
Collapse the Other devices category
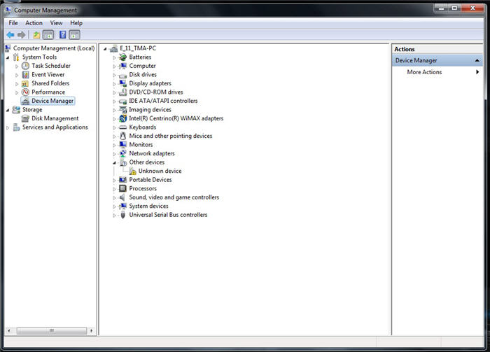(114, 162)
